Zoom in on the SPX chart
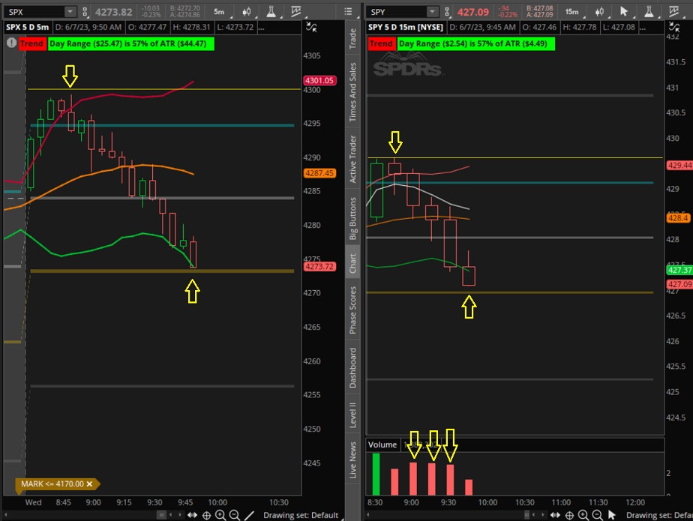 pos(220,515)
